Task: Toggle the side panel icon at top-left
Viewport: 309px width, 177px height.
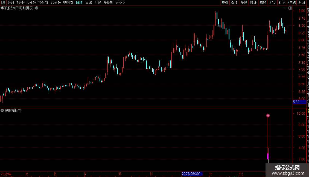Action: point(3,2)
